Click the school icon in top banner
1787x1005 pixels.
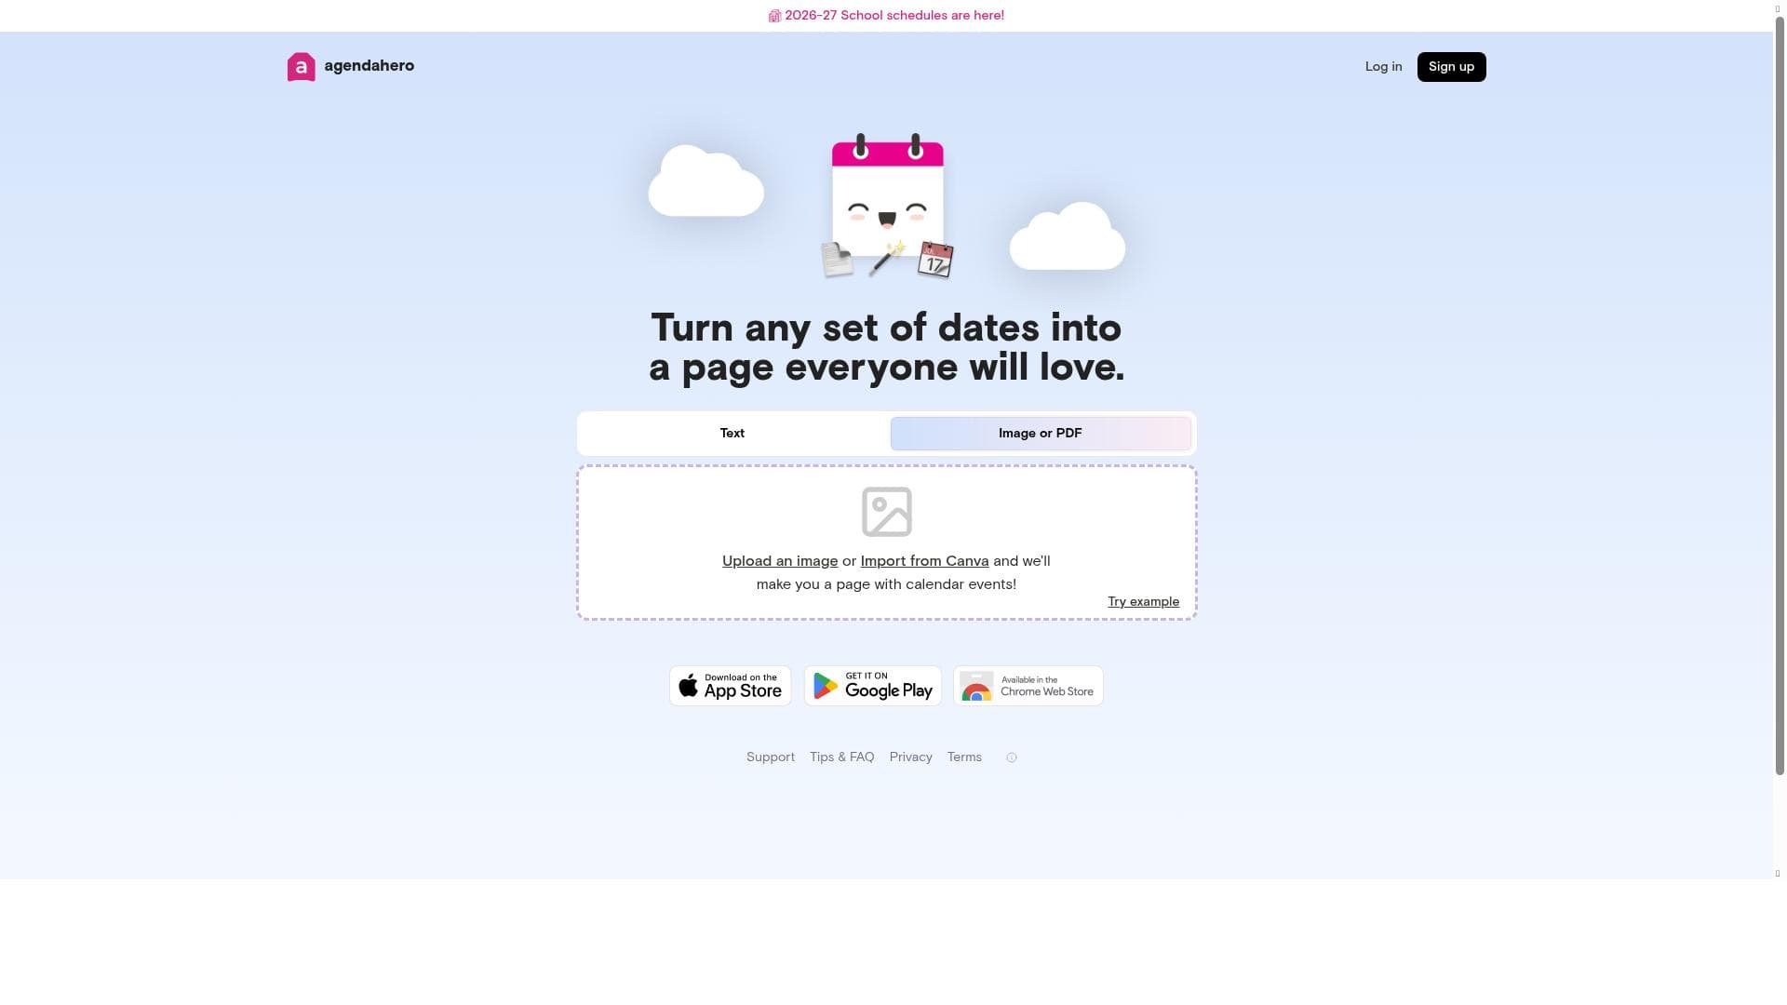[774, 16]
